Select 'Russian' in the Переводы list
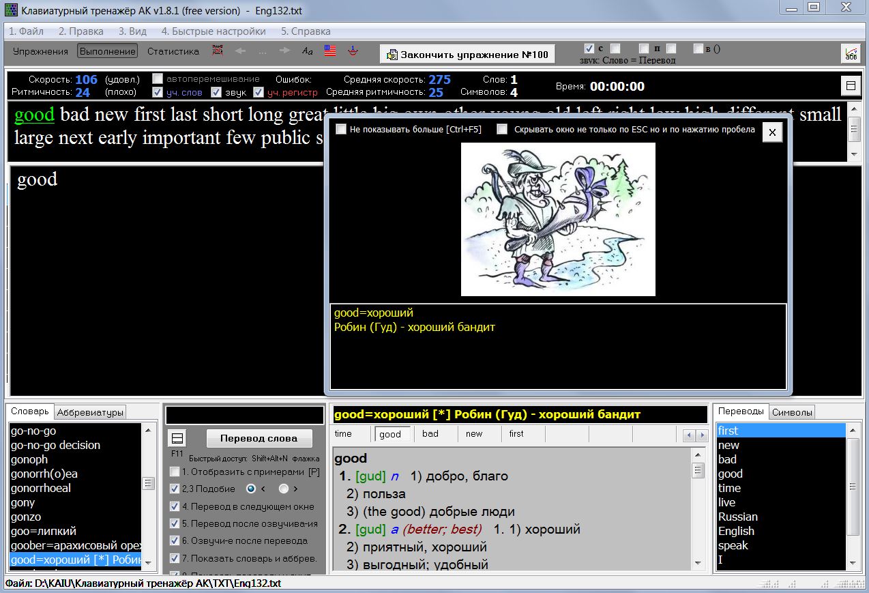 click(x=781, y=517)
